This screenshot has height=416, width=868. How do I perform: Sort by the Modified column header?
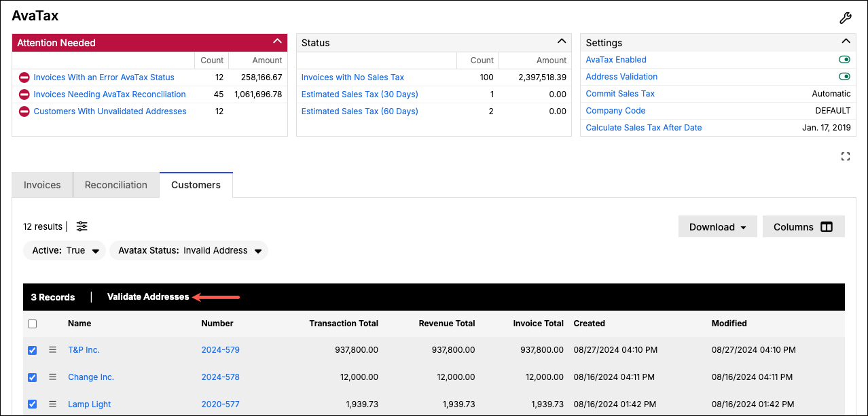pos(729,324)
